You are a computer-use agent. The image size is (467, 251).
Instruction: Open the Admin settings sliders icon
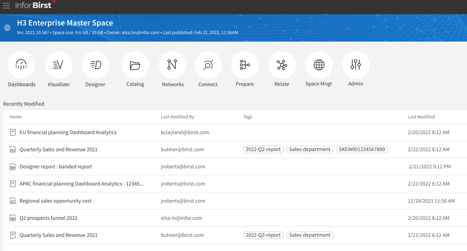355,65
